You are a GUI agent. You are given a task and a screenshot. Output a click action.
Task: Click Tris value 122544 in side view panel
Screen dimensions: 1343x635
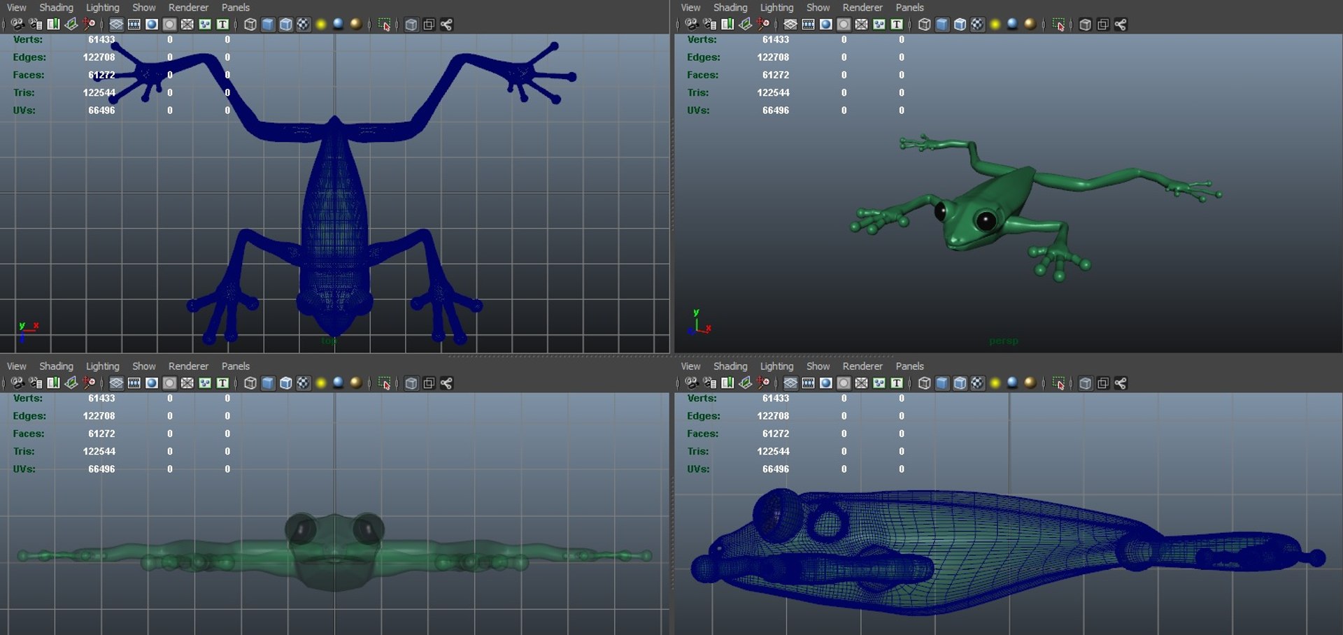774,452
